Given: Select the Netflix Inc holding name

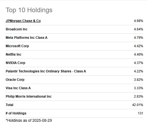Looking at the screenshot, I should coord(14,54).
